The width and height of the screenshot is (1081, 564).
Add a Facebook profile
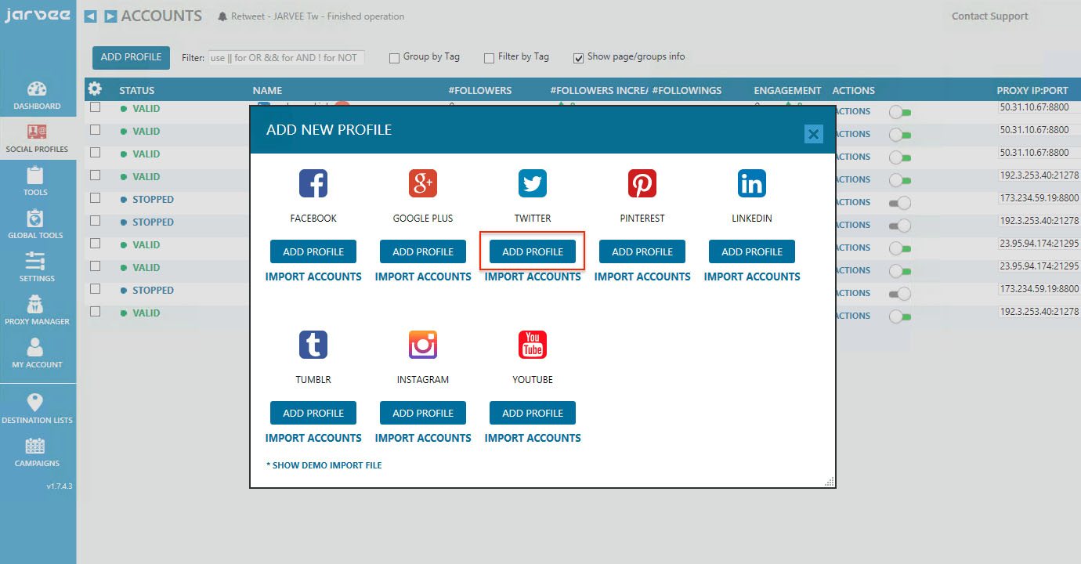click(313, 251)
